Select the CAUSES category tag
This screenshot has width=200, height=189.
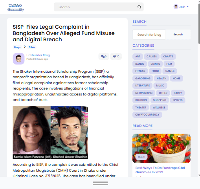152,57
